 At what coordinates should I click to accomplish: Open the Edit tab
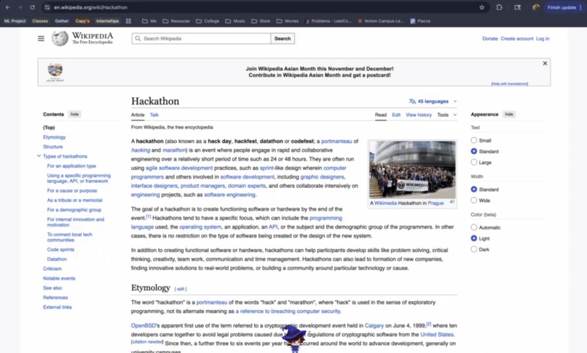(x=396, y=115)
